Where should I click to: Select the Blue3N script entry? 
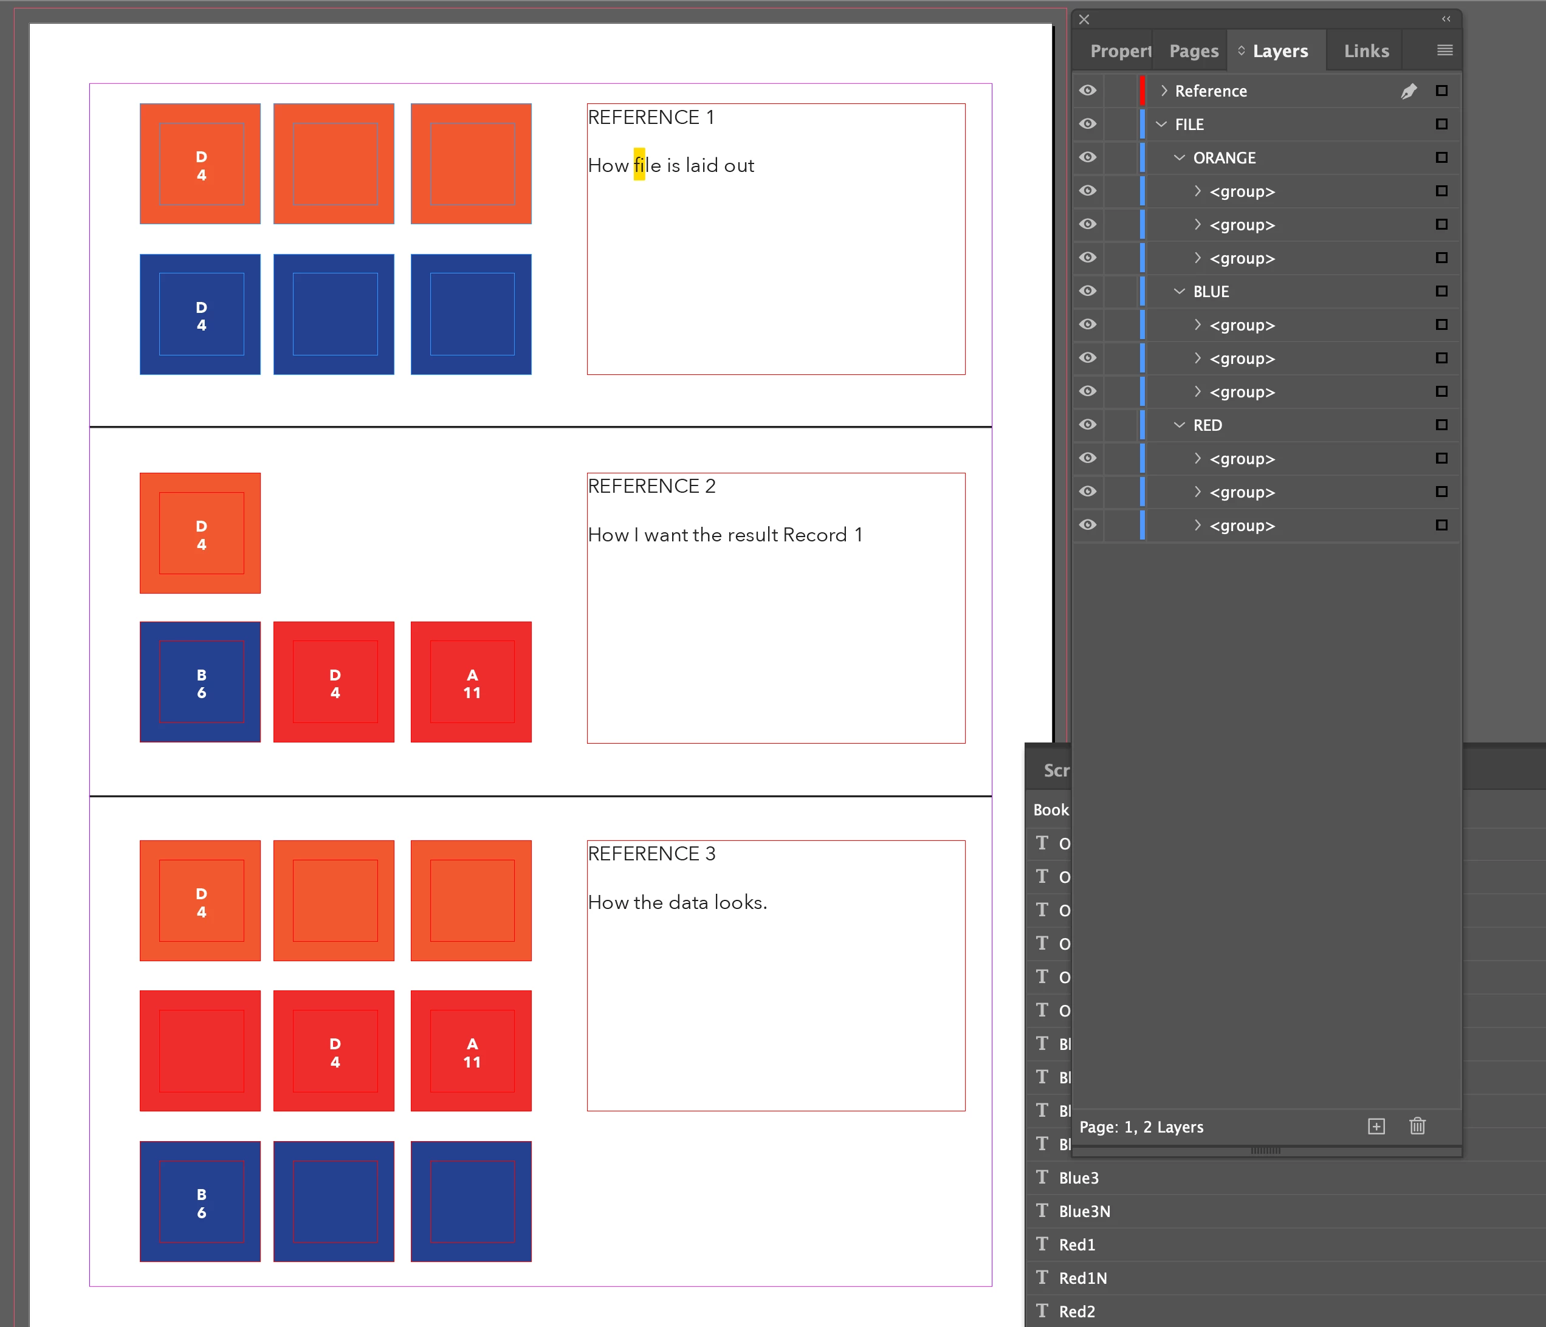point(1084,1212)
